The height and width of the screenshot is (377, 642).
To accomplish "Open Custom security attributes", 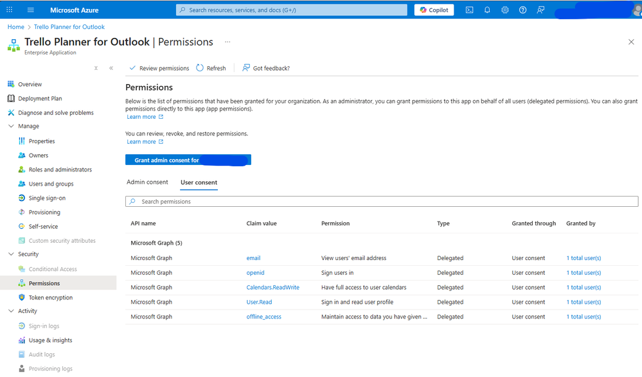I will point(62,241).
